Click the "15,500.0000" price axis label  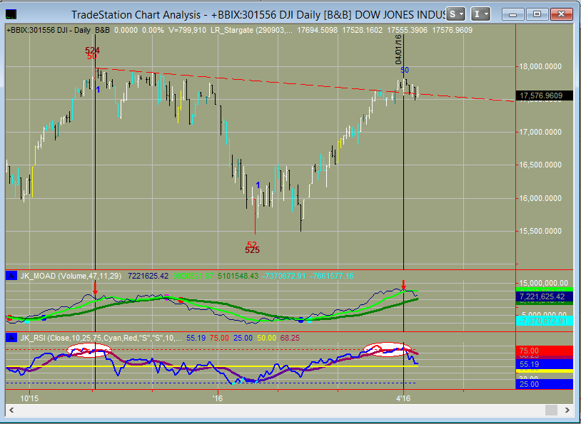540,231
